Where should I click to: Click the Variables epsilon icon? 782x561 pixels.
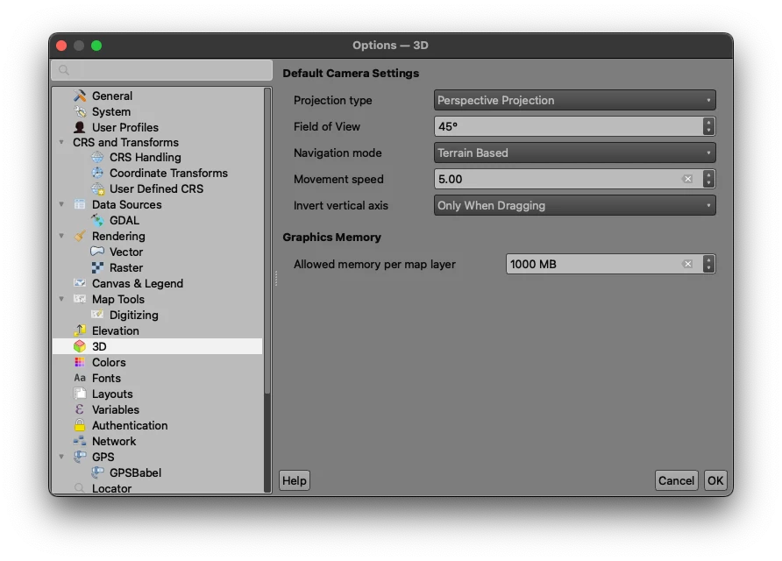80,409
